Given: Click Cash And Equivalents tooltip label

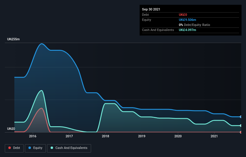Looking at the screenshot, I should pyautogui.click(x=158, y=30).
